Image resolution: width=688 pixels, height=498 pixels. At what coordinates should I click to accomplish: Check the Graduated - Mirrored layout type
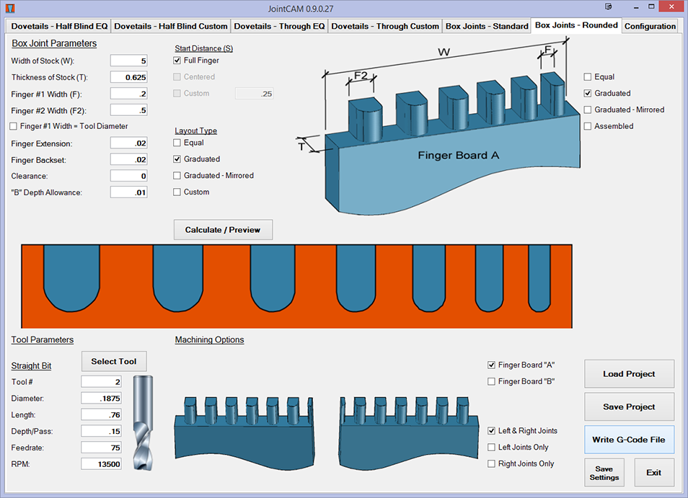177,176
